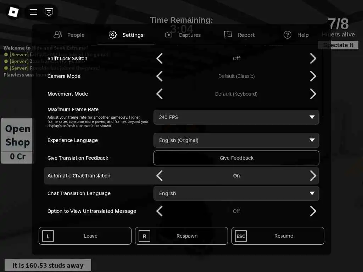Click the Automatic Chat Translation On value
This screenshot has width=363, height=272.
pyautogui.click(x=236, y=176)
